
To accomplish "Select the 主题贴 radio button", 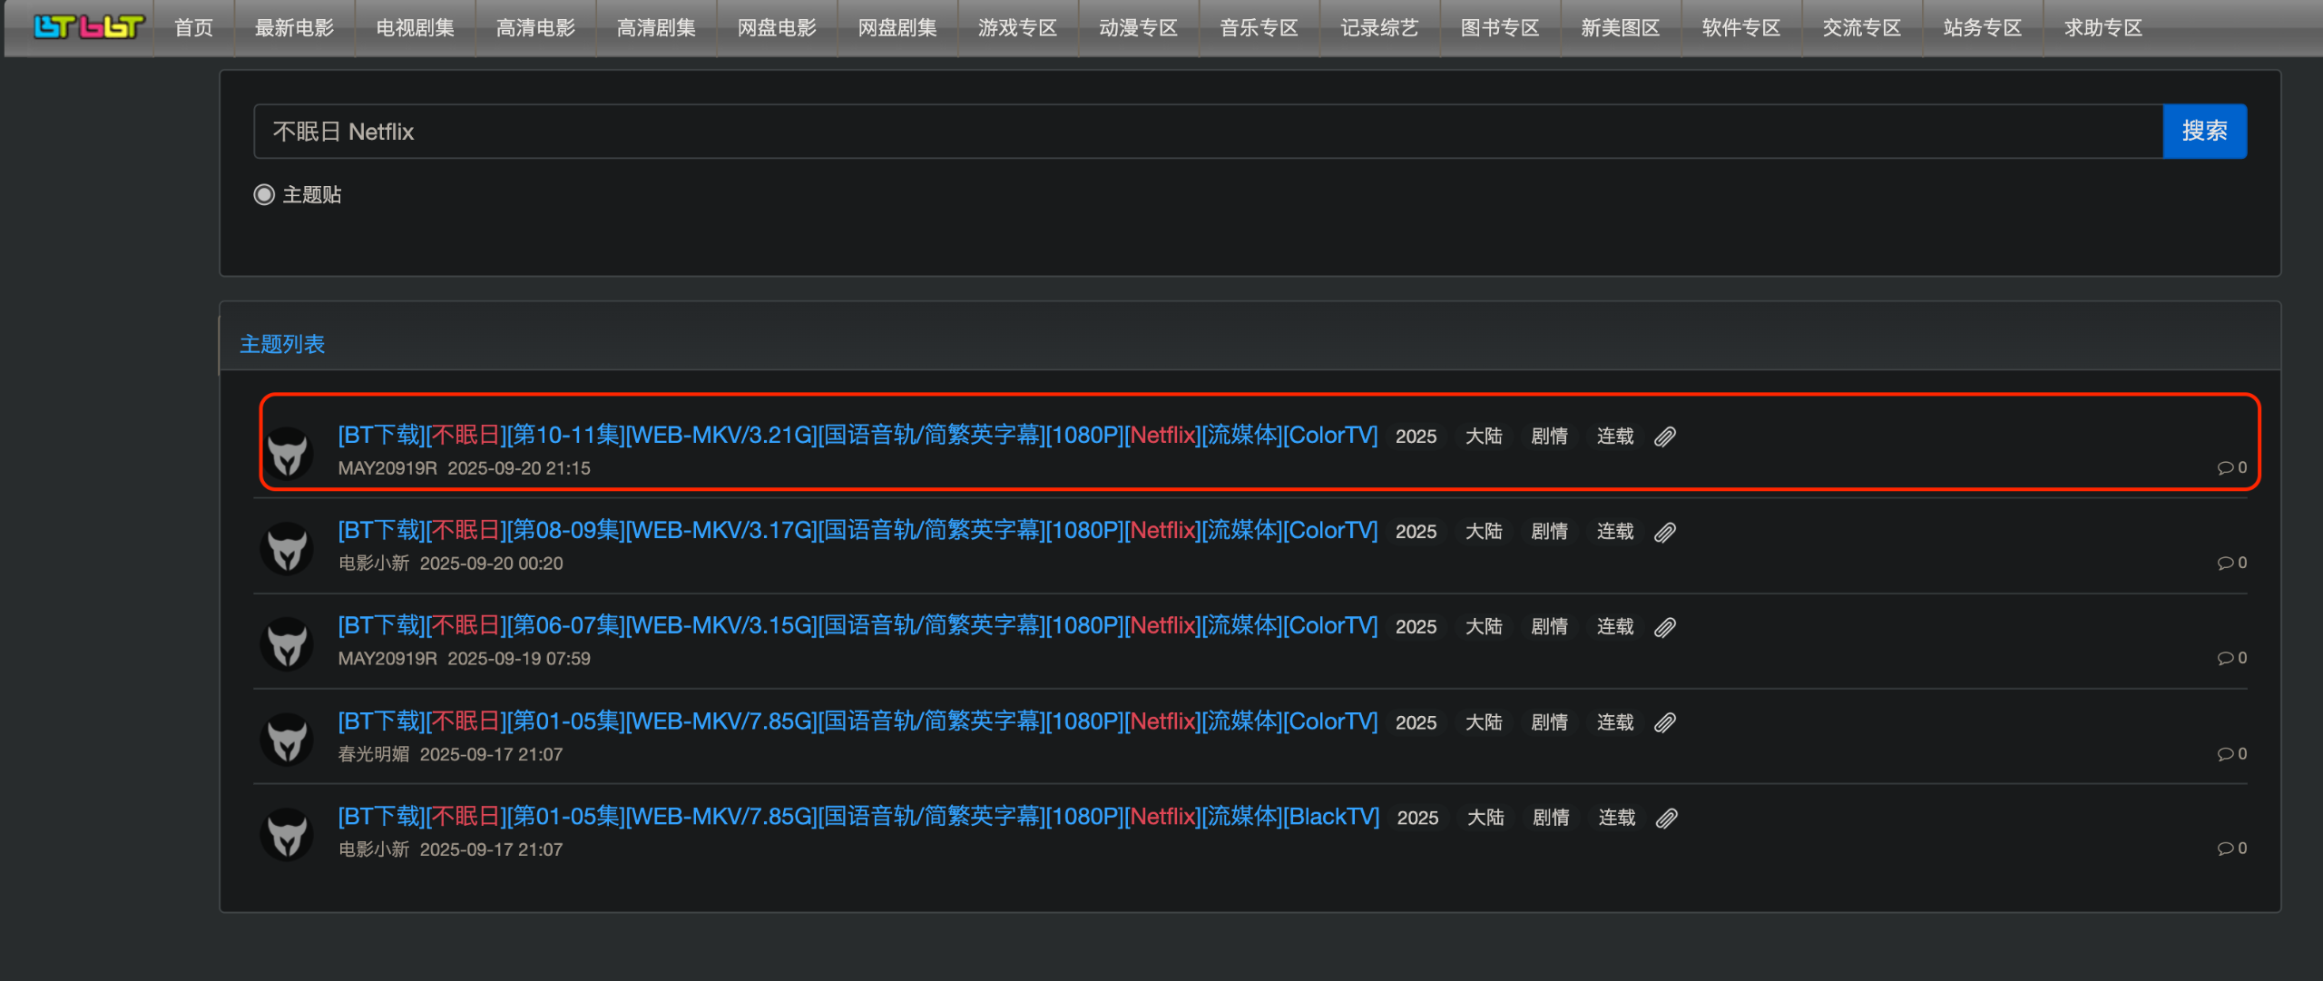I will point(264,195).
